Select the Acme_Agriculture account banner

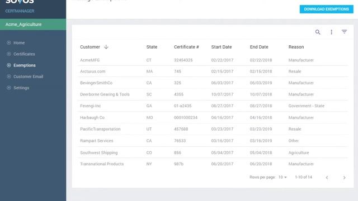click(33, 25)
